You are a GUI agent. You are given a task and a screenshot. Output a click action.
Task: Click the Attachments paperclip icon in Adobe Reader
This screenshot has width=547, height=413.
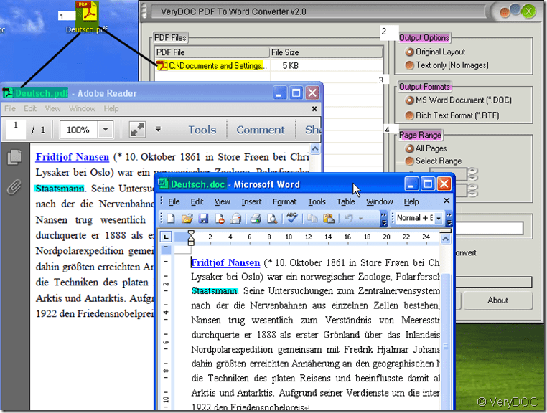(14, 187)
